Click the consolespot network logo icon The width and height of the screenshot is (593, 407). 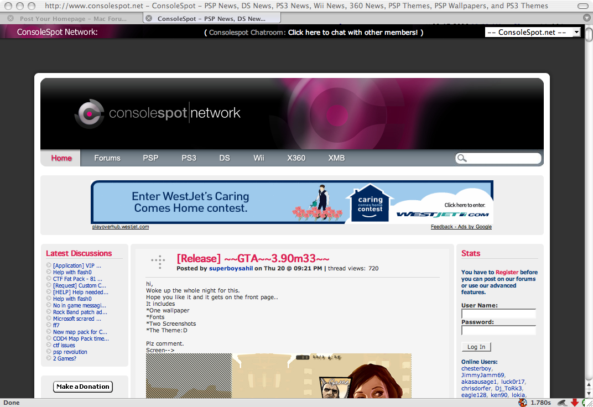[89, 113]
